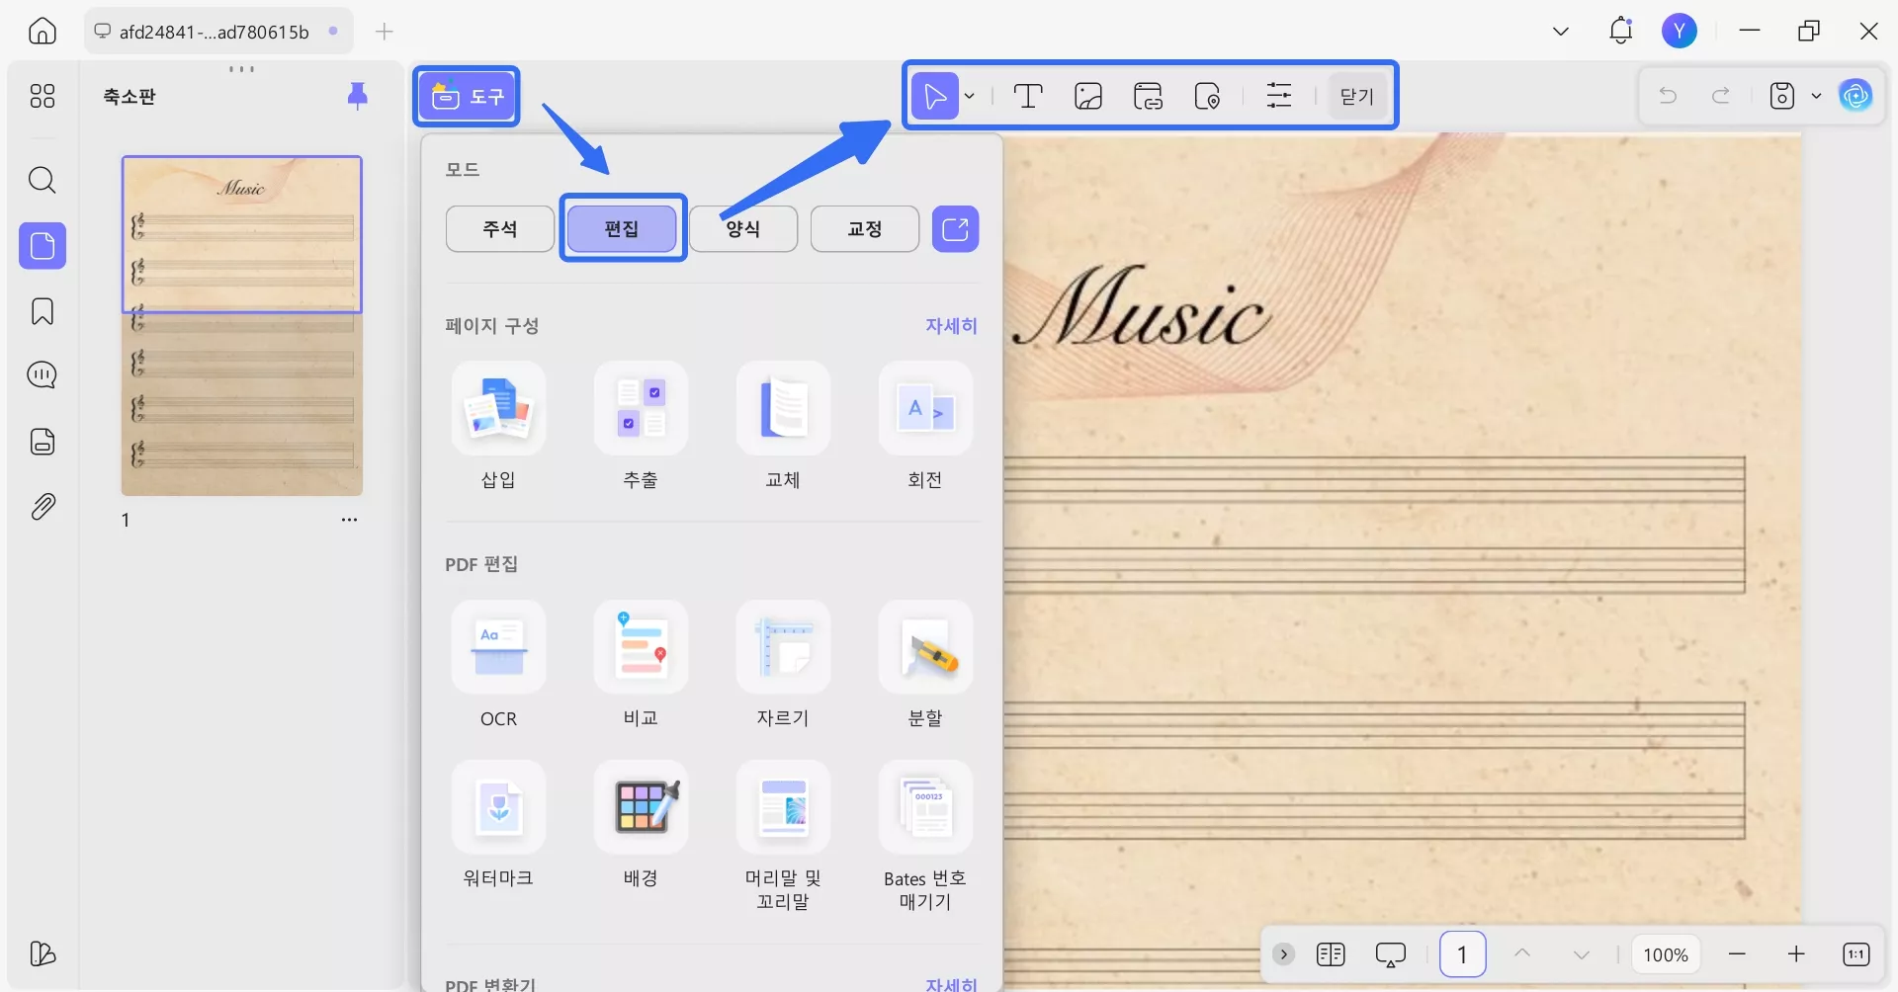Switch to 양식 form mode
This screenshot has width=1898, height=992.
pos(743,228)
